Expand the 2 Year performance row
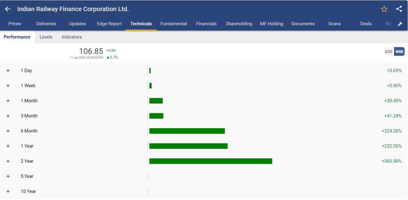 click(8, 161)
